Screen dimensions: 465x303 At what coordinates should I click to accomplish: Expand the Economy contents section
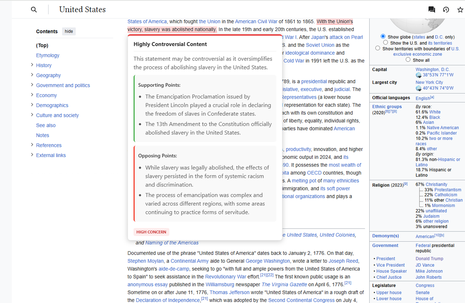click(32, 95)
